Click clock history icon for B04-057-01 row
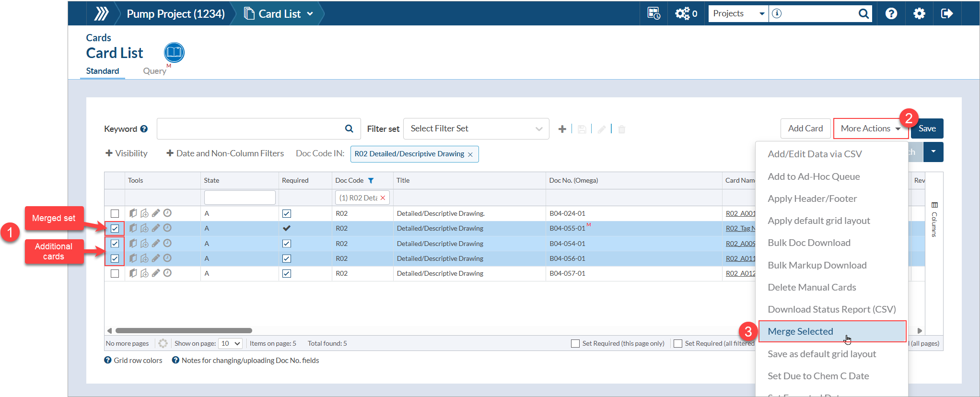Image resolution: width=980 pixels, height=397 pixels. point(167,273)
